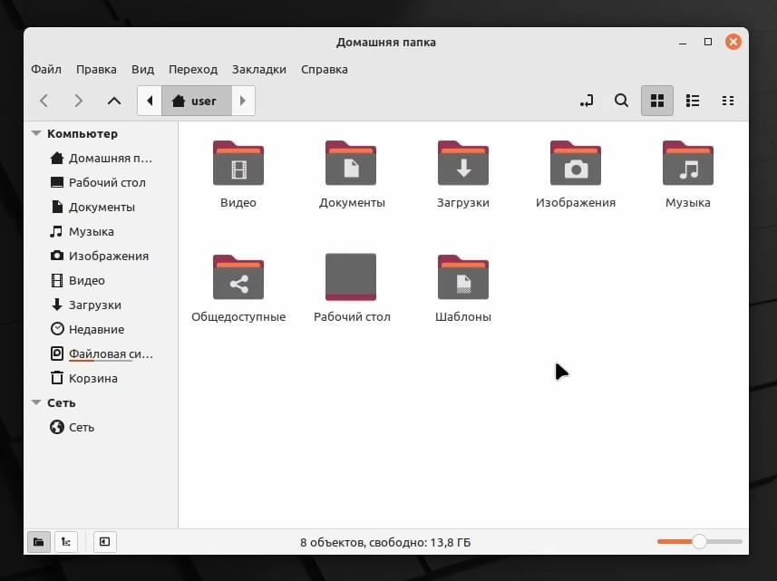Open the Рабочий стол folder in main pane
The height and width of the screenshot is (581, 777).
[351, 277]
